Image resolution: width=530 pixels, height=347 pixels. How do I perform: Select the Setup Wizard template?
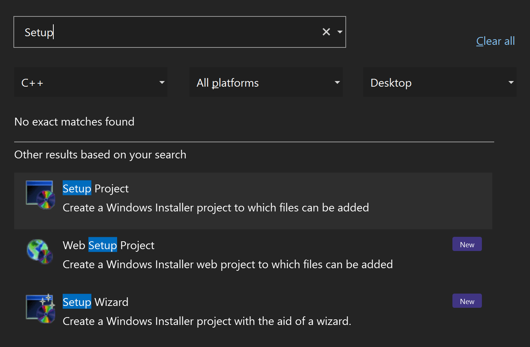(224, 310)
